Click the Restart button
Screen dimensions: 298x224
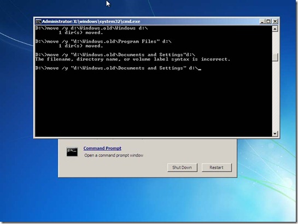[x=217, y=167]
